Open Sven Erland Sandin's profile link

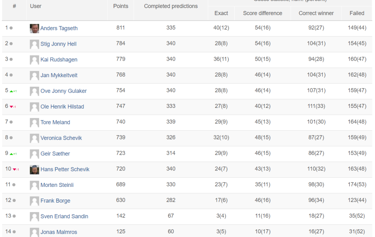64,217
